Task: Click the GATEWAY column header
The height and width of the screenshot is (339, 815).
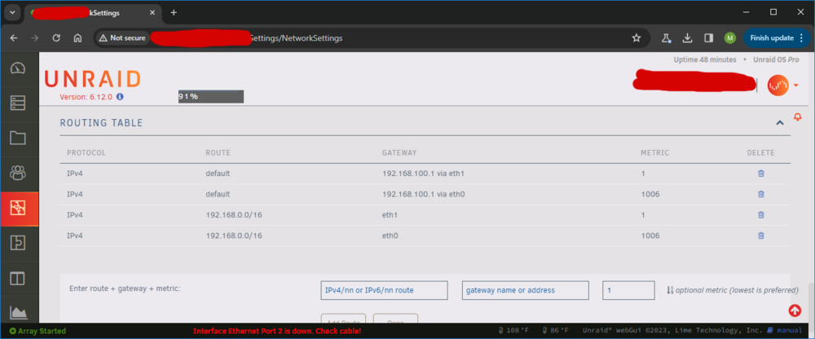Action: pos(399,153)
